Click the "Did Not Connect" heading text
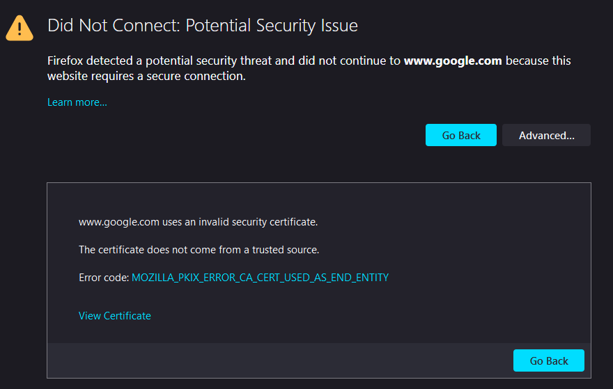Viewport: 613px width, 389px height. point(111,26)
